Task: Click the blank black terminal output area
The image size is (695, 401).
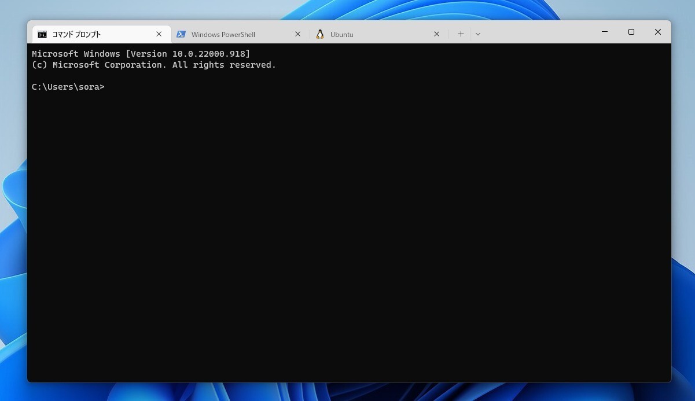Action: tap(347, 231)
